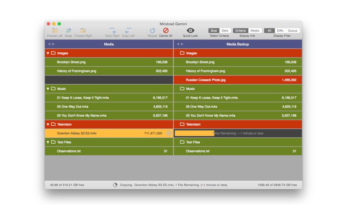Select Russian Cossack Photo.jpg in backup
The image size is (346, 216).
(x=205, y=80)
